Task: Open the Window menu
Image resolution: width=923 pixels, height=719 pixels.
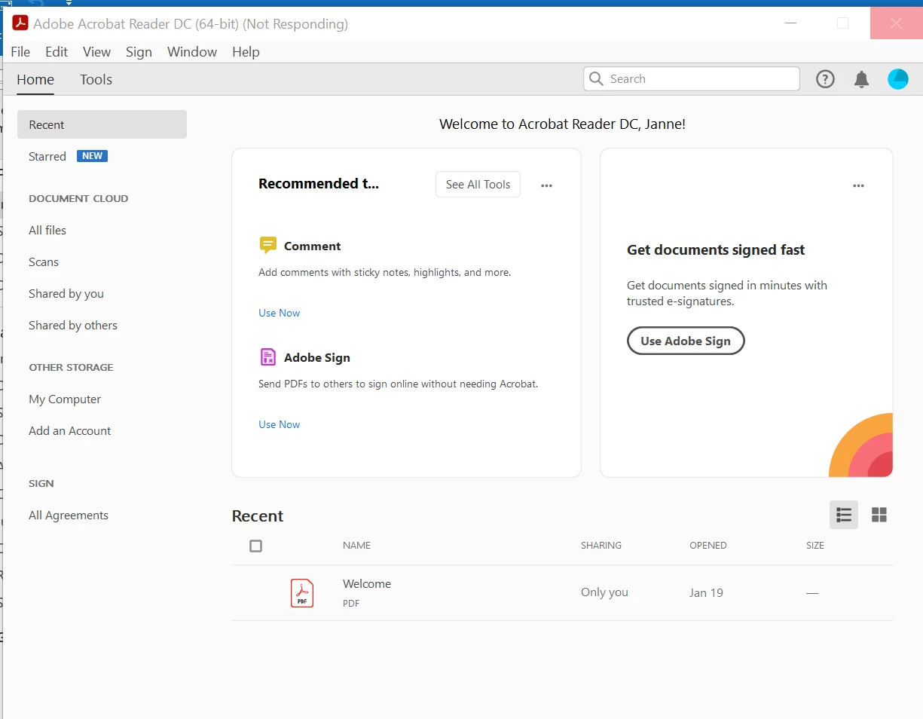Action: (x=192, y=51)
